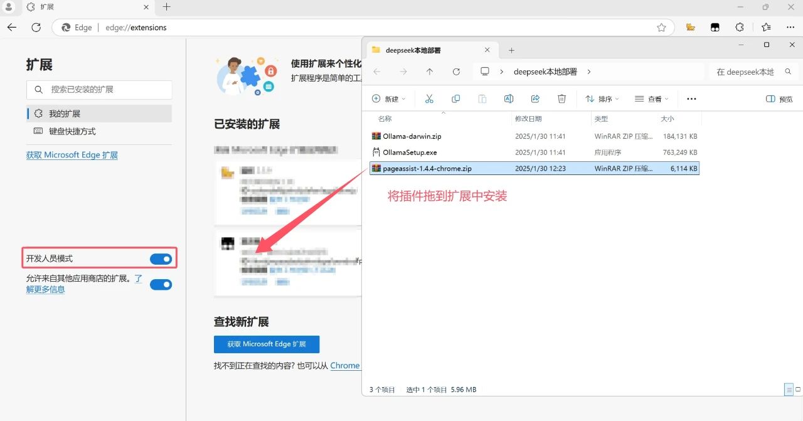The height and width of the screenshot is (421, 803).
Task: Refresh the deepseek本地部署 folder
Action: click(456, 72)
